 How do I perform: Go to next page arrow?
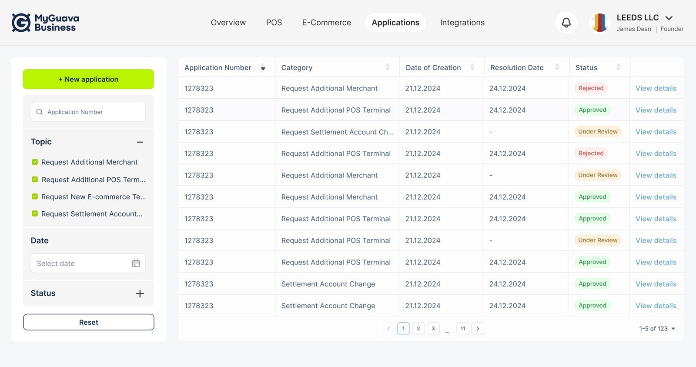[478, 329]
